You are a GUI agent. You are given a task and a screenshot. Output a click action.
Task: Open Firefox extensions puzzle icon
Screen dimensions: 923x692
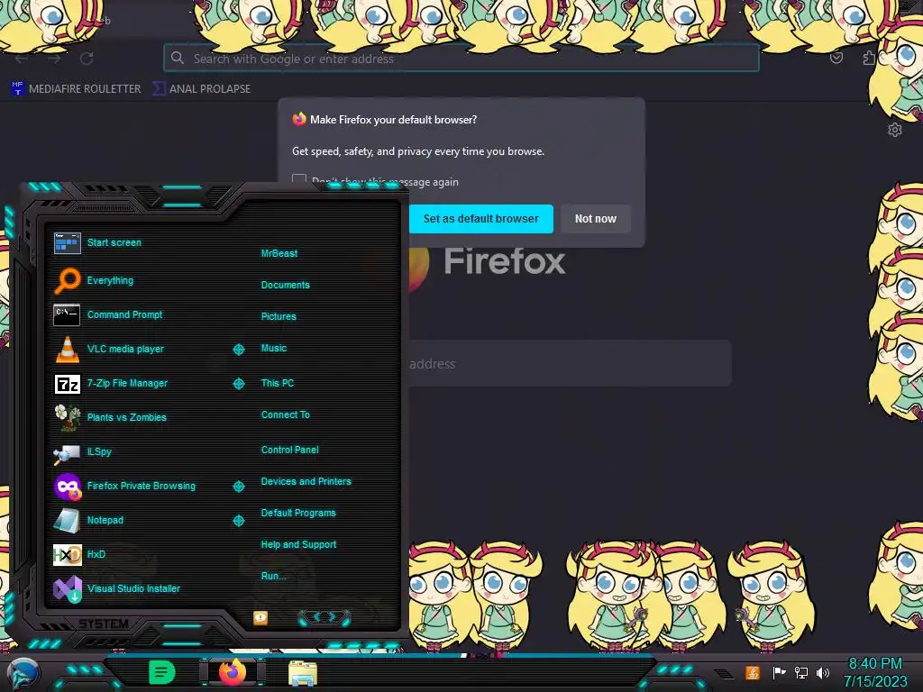(869, 58)
